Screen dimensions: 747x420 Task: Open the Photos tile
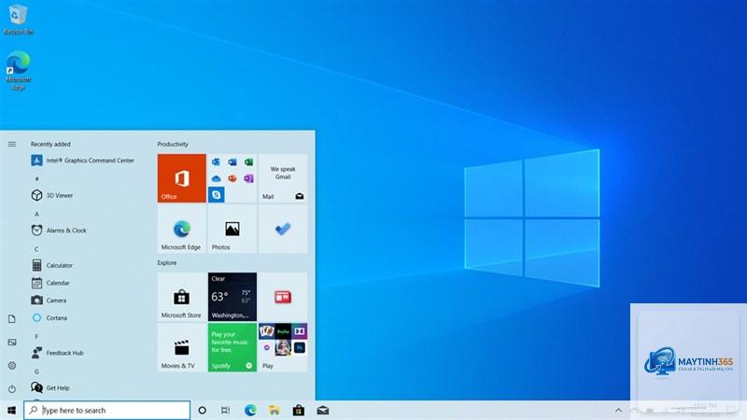pos(232,229)
